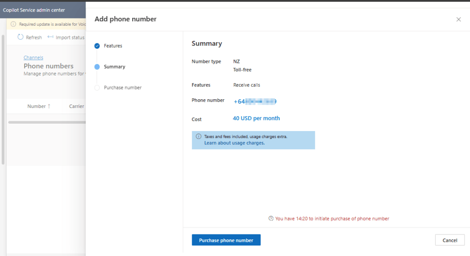Click the 40 USD per month cost
The width and height of the screenshot is (470, 256).
pos(256,118)
